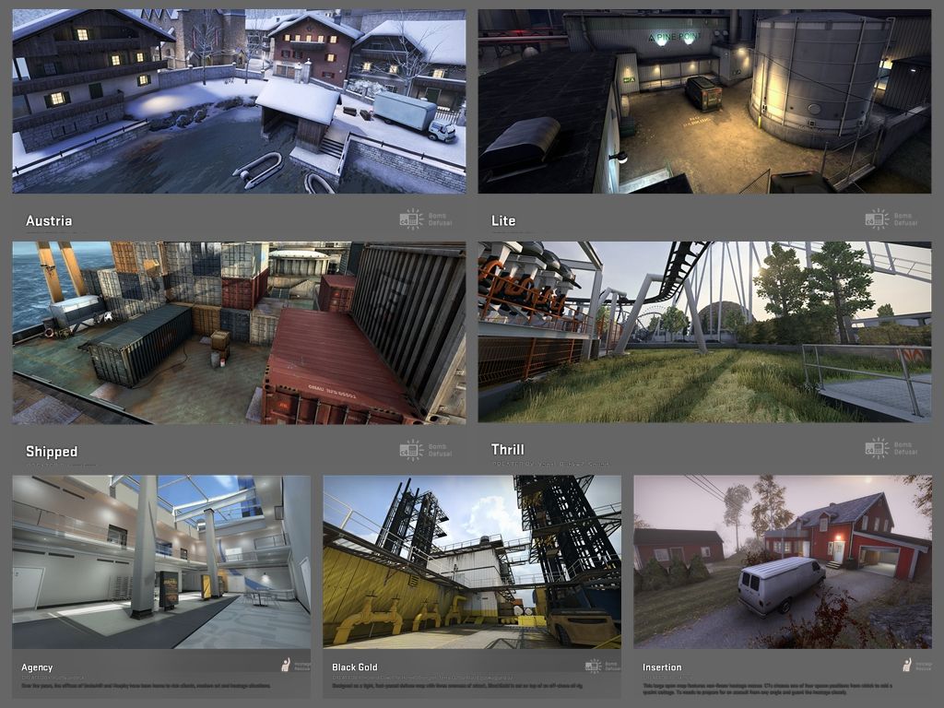Click the Bomb Defusal icon on Austria card
The height and width of the screenshot is (708, 944).
(x=412, y=219)
